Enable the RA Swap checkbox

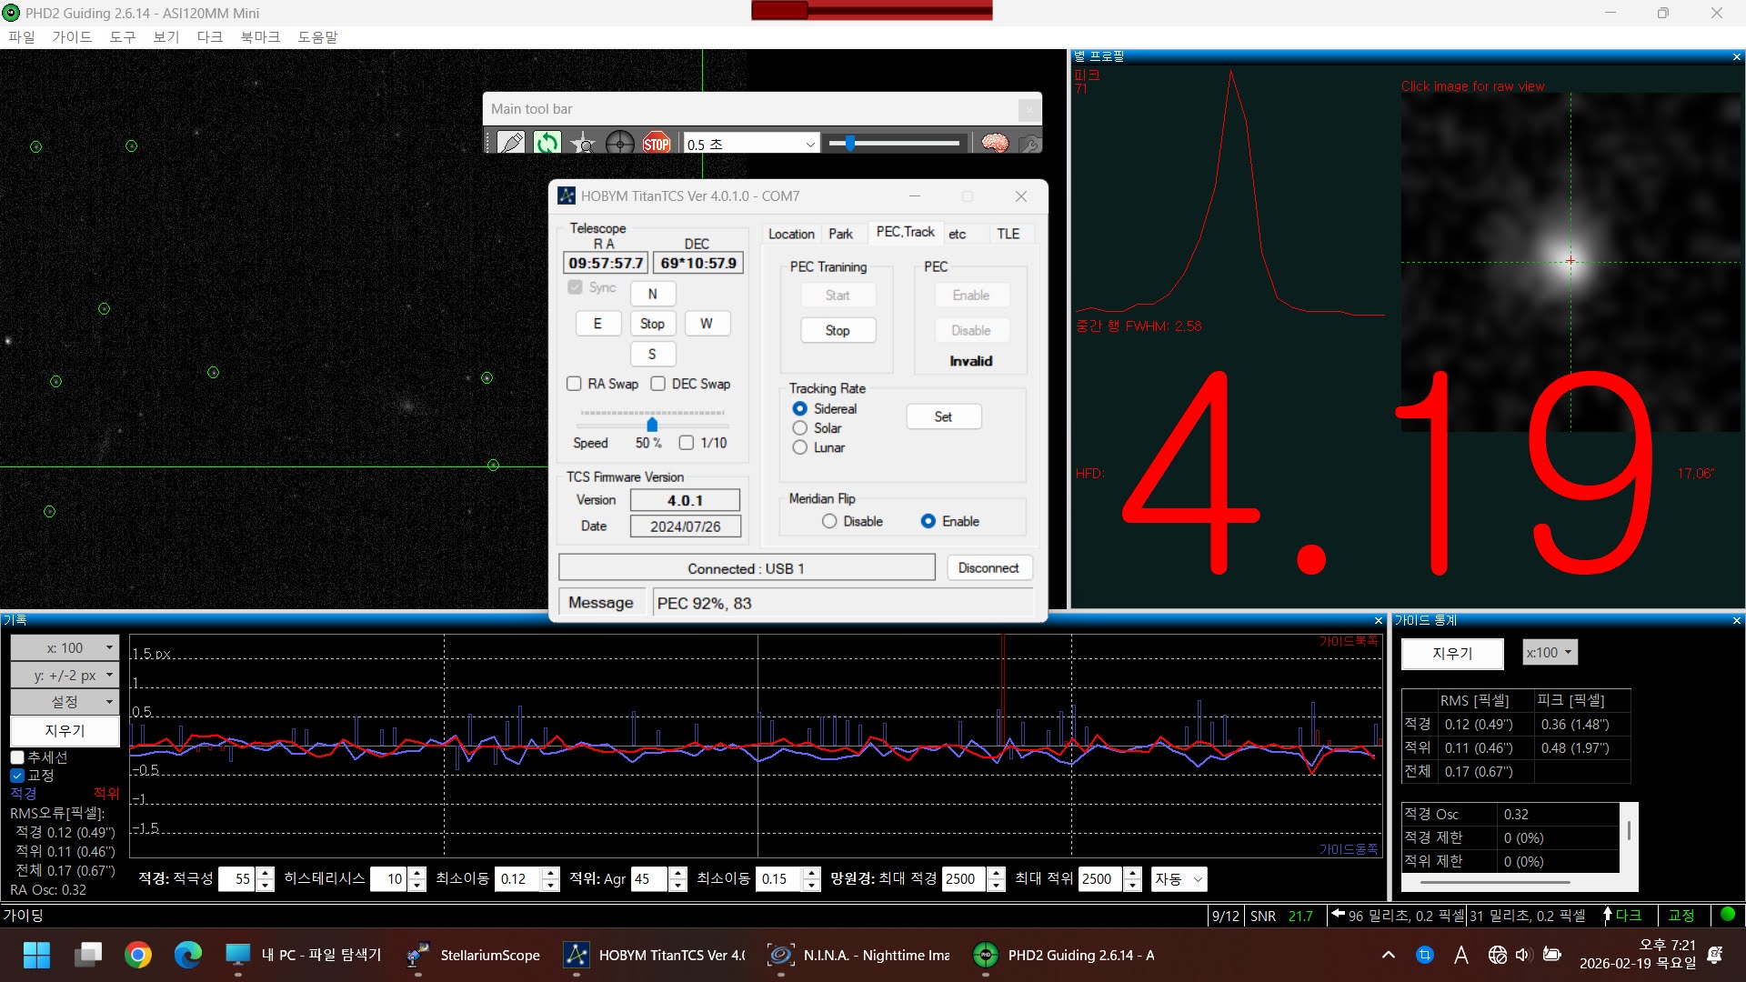click(574, 384)
